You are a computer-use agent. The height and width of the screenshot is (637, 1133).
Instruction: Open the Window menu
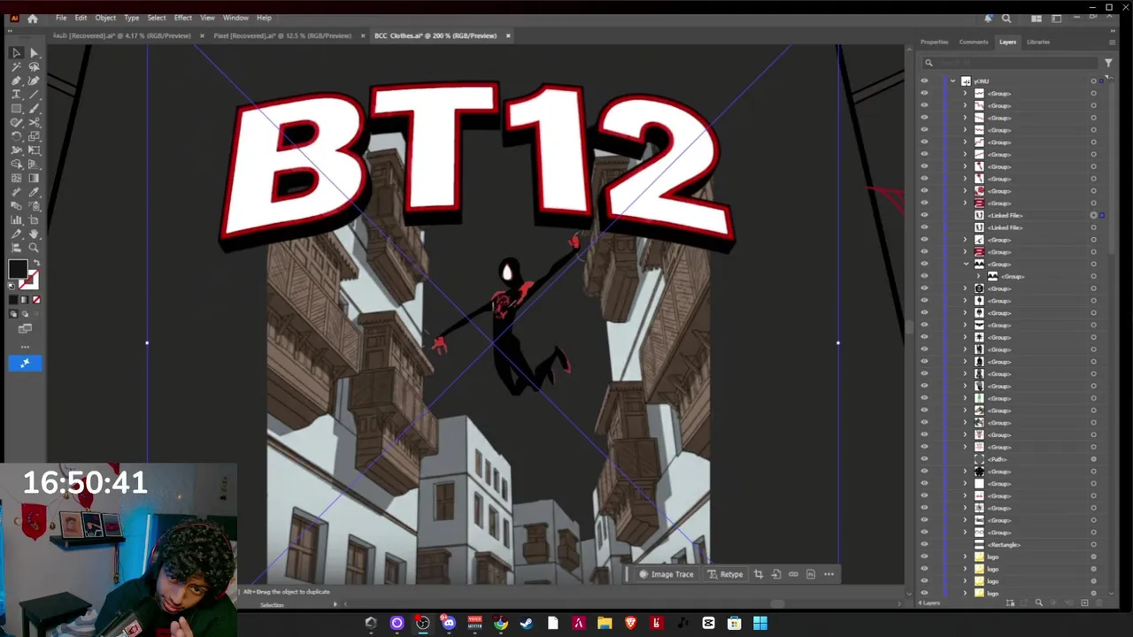click(235, 18)
